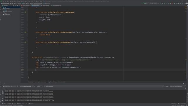
Task: Click the Project vertical side tab
Action: point(1,7)
